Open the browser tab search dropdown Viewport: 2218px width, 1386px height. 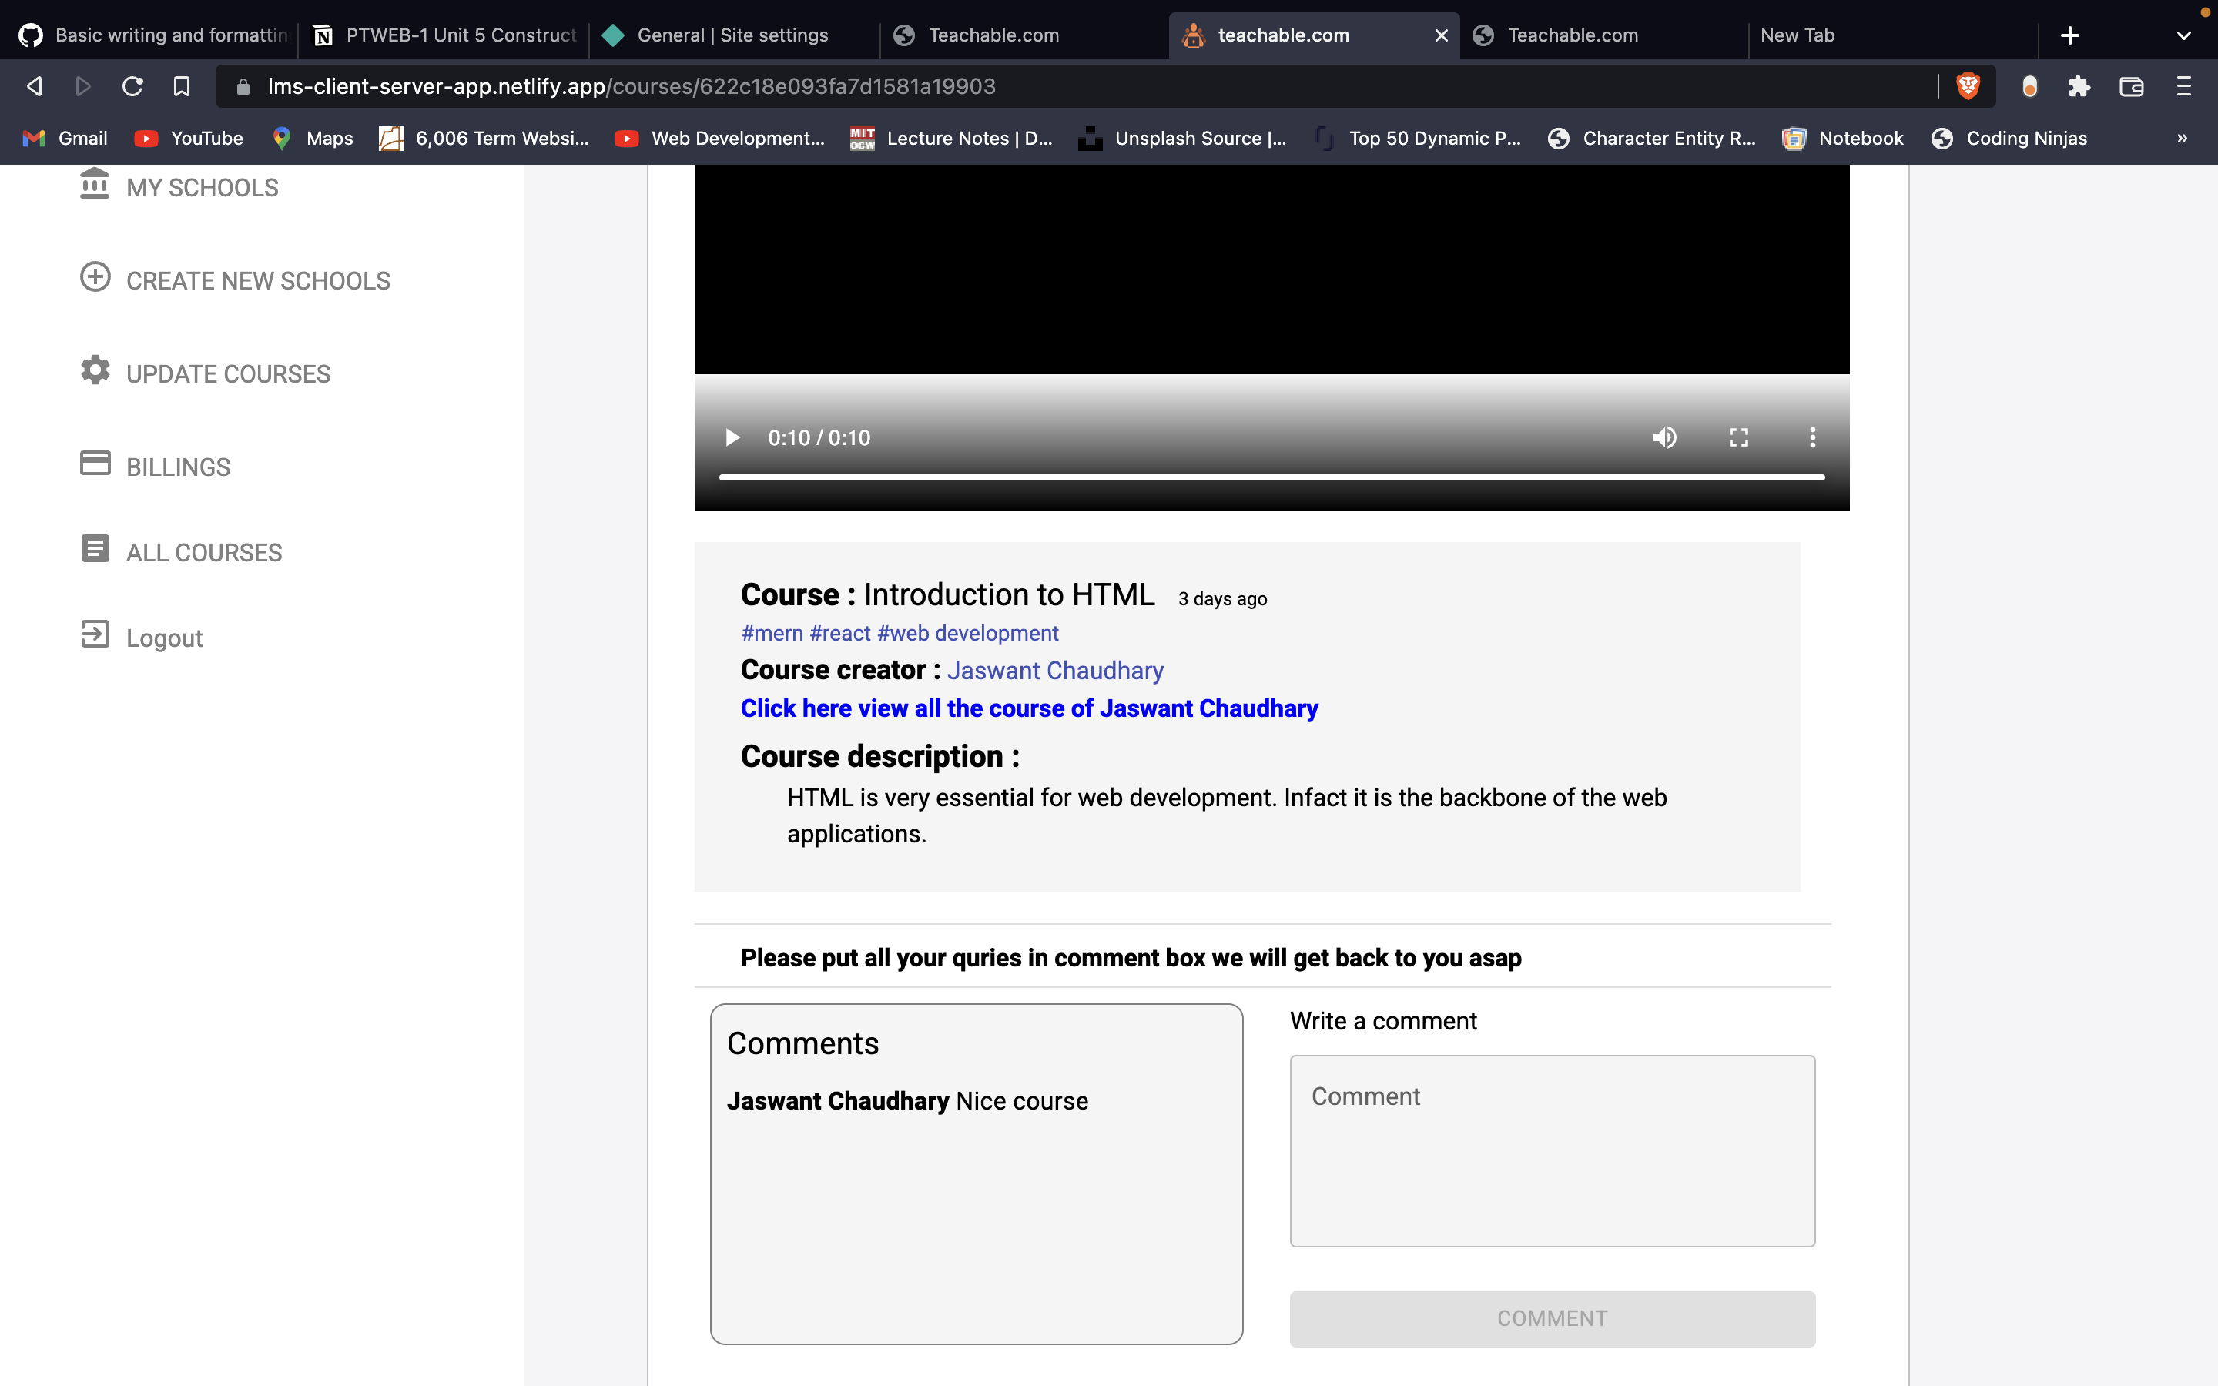(2183, 35)
